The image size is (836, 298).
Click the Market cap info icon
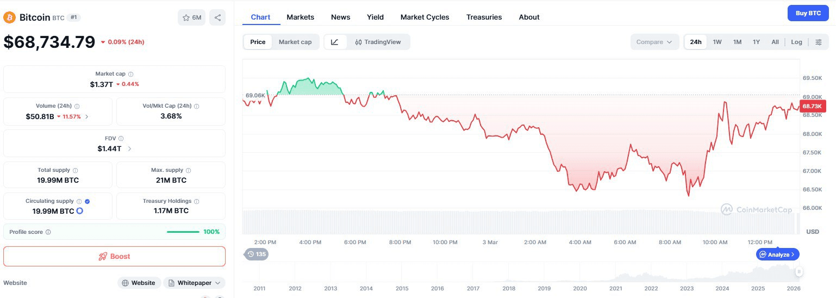click(x=131, y=74)
